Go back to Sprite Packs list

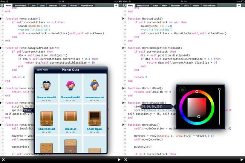coord(42,70)
